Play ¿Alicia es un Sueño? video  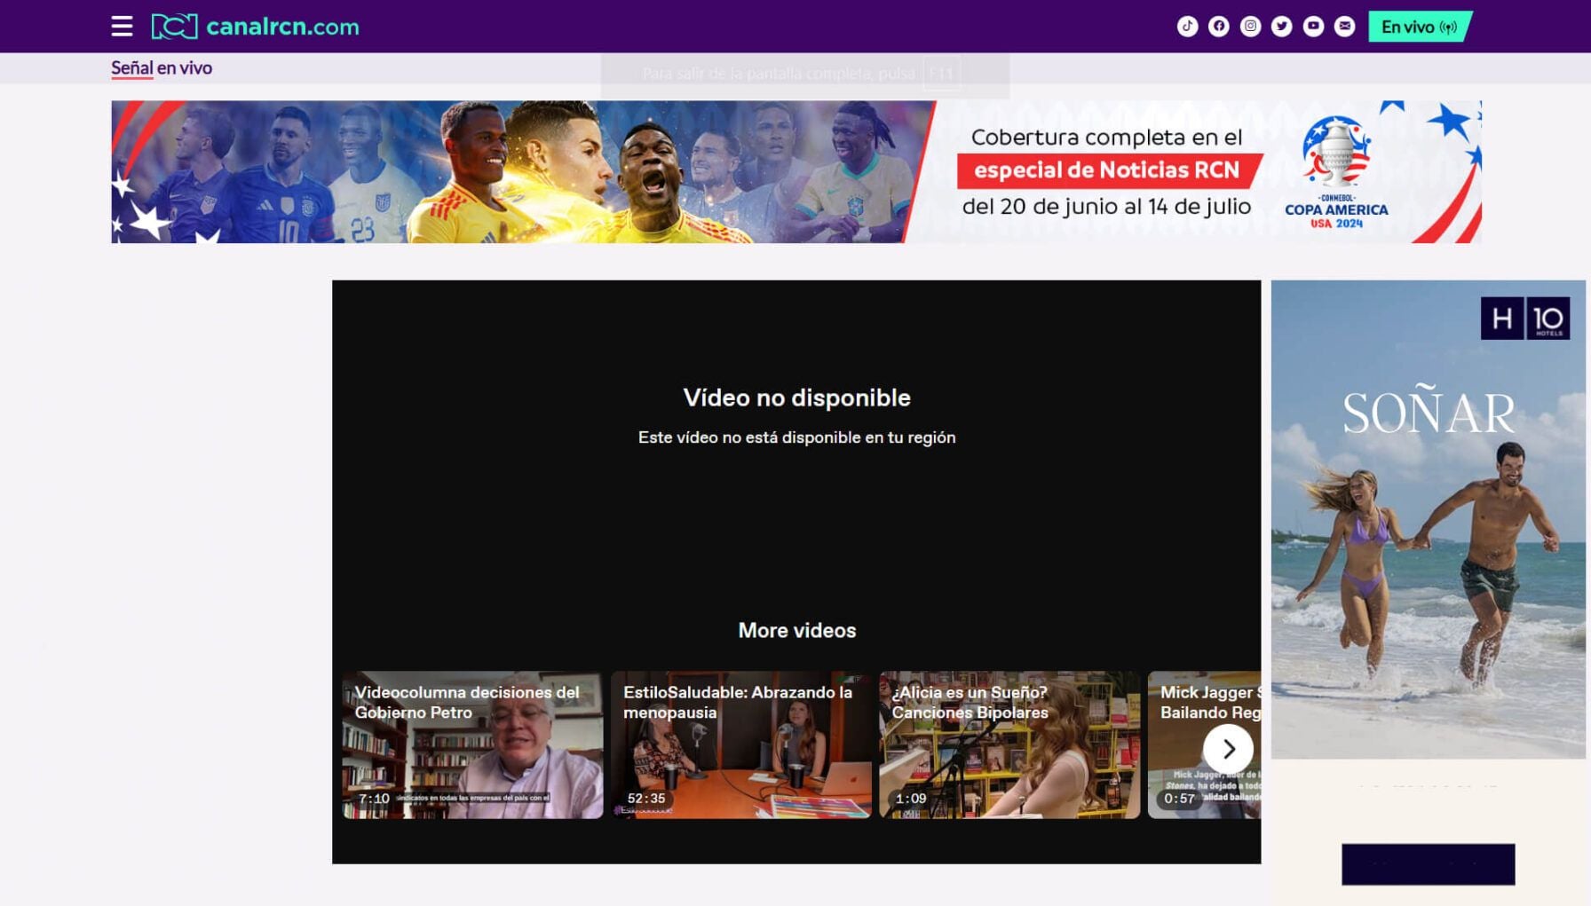[x=1009, y=744]
